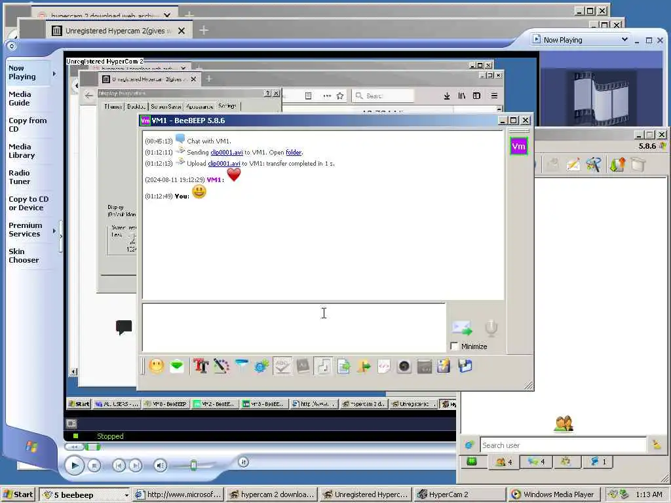
Task: Click the broom clear icon beside Search user
Action: click(657, 445)
